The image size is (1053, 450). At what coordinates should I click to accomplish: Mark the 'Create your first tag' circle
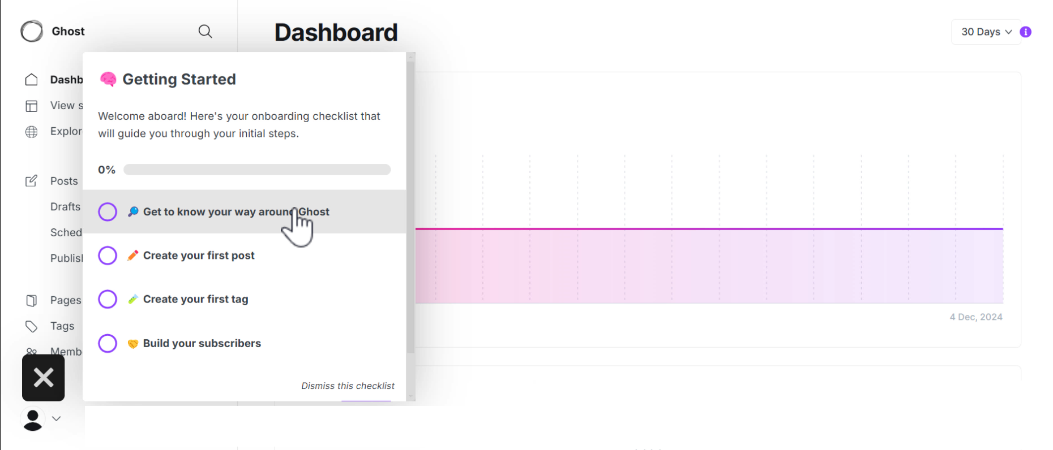108,299
